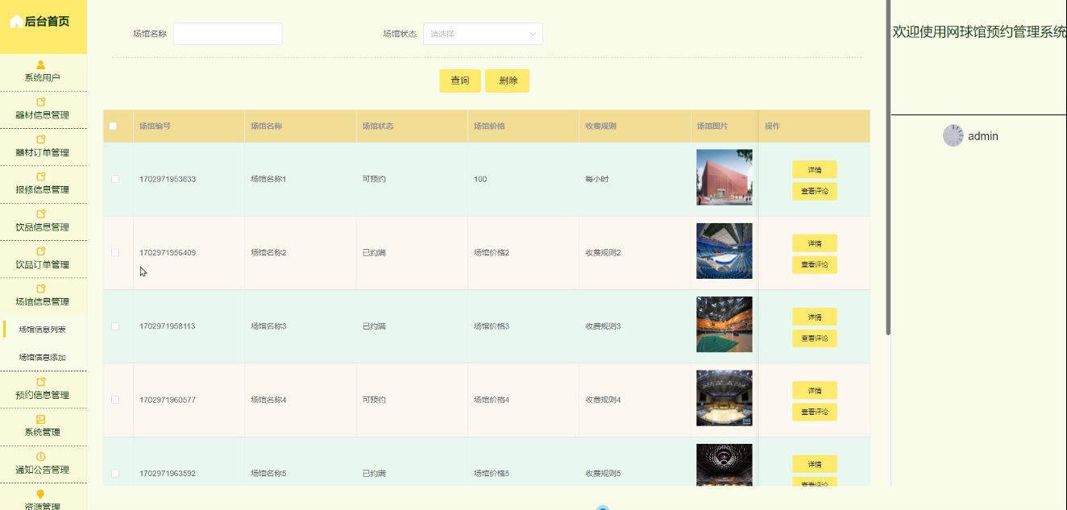The height and width of the screenshot is (510, 1067).
Task: Click 查看评论 for 场馆名称4
Action: tap(815, 412)
